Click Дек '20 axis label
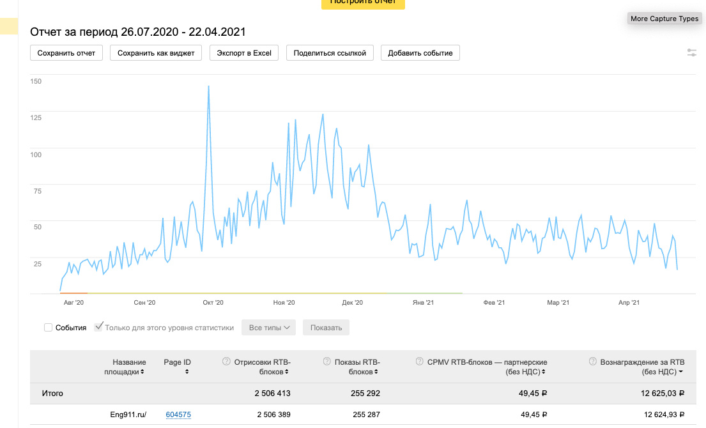The height and width of the screenshot is (428, 706). (353, 302)
